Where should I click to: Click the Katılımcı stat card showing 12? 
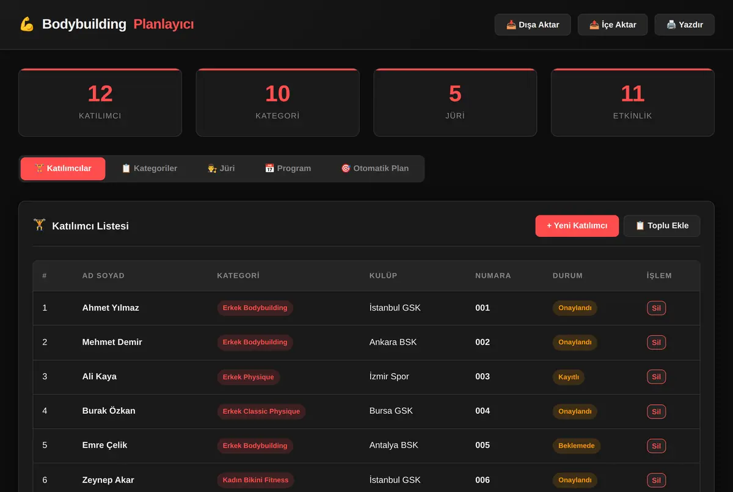[100, 103]
